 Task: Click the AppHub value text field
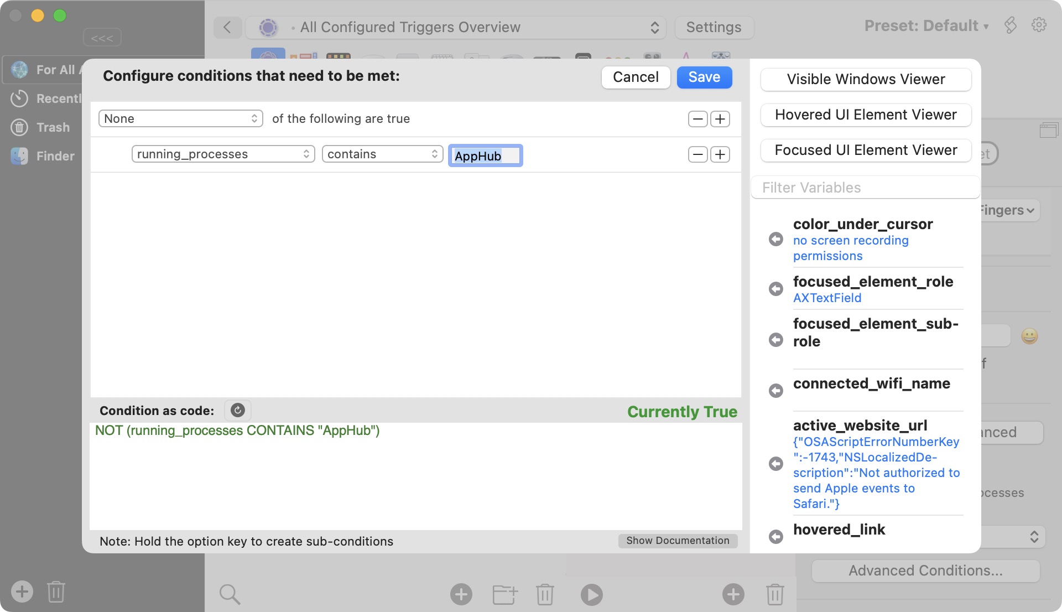pyautogui.click(x=485, y=155)
